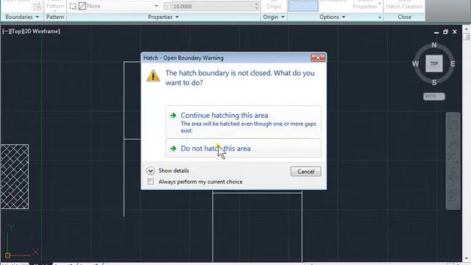Viewport: 471px width, 265px height.
Task: Expand Show details in warning dialog
Action: [x=168, y=171]
